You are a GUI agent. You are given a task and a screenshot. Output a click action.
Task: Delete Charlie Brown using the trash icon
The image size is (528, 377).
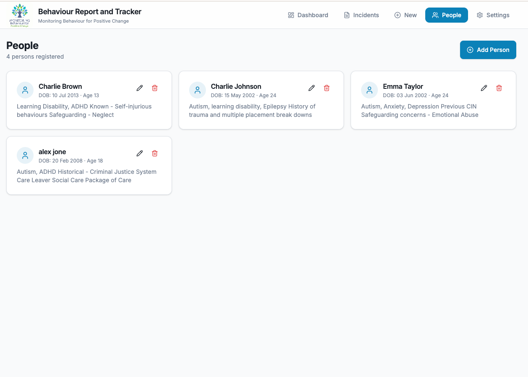155,88
